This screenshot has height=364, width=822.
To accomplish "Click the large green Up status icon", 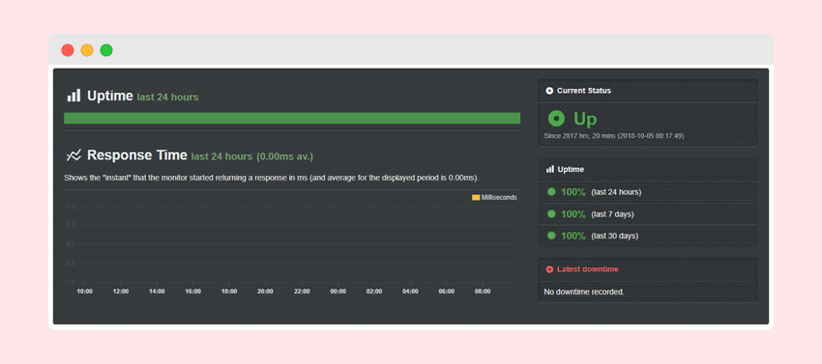I will coord(556,119).
